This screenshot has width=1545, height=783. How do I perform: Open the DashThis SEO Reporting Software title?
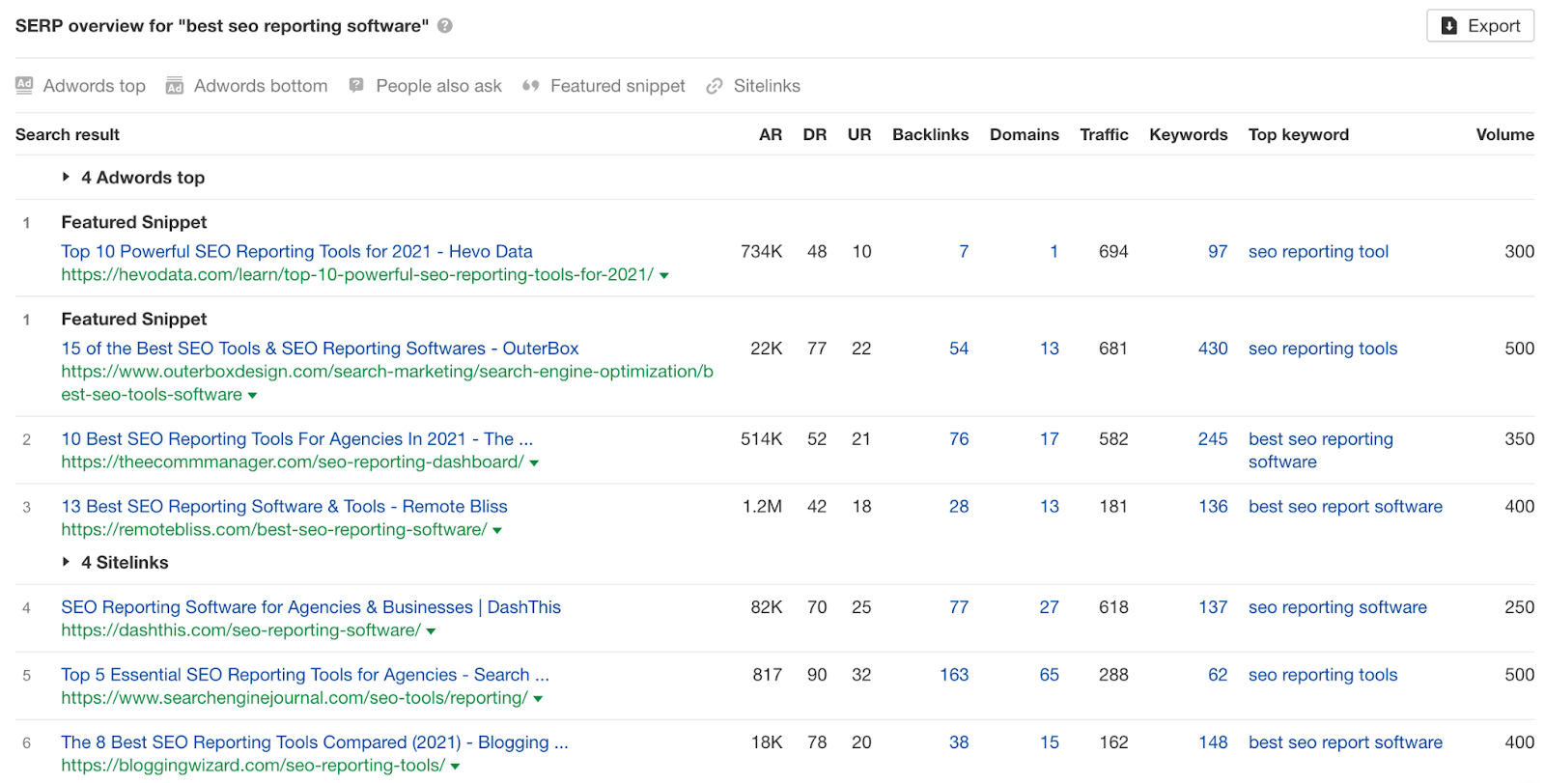311,607
